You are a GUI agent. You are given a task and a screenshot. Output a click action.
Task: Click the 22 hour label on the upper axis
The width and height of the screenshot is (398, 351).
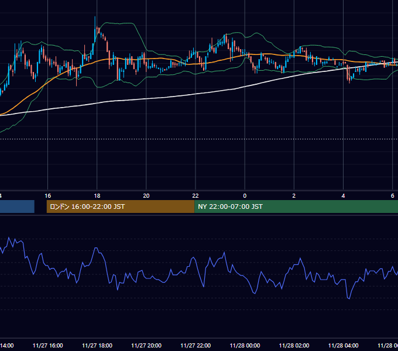[195, 196]
